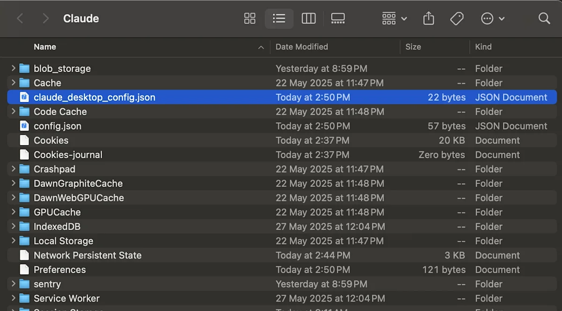Expand the sentry folder
This screenshot has height=311, width=562.
[13, 284]
